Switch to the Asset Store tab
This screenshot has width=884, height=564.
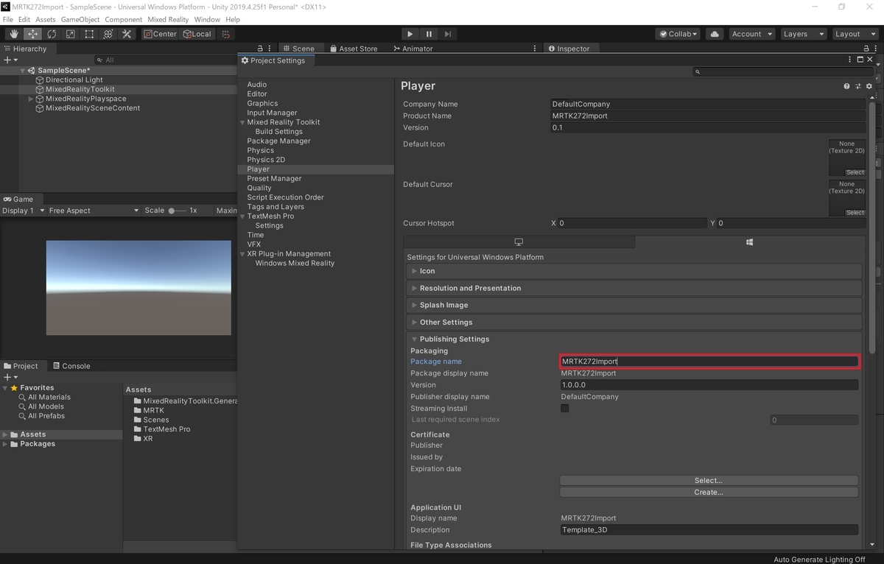353,49
